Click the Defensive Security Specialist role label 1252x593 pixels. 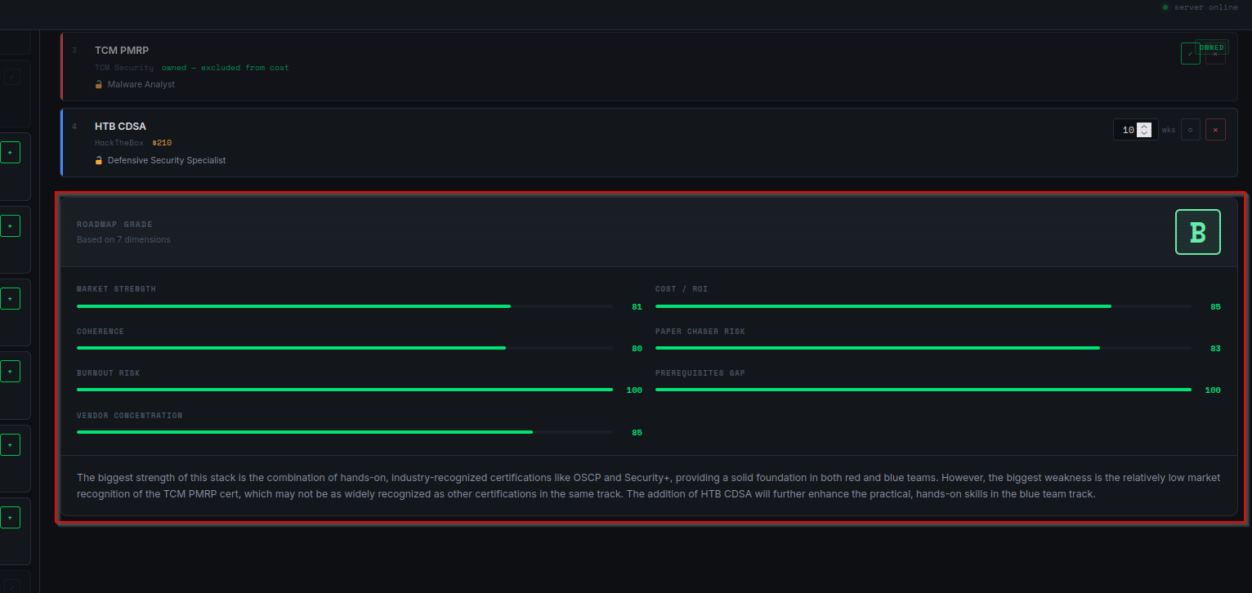(x=167, y=160)
